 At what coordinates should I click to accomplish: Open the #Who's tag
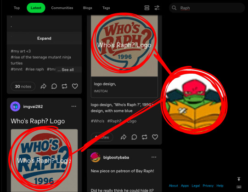(97, 121)
